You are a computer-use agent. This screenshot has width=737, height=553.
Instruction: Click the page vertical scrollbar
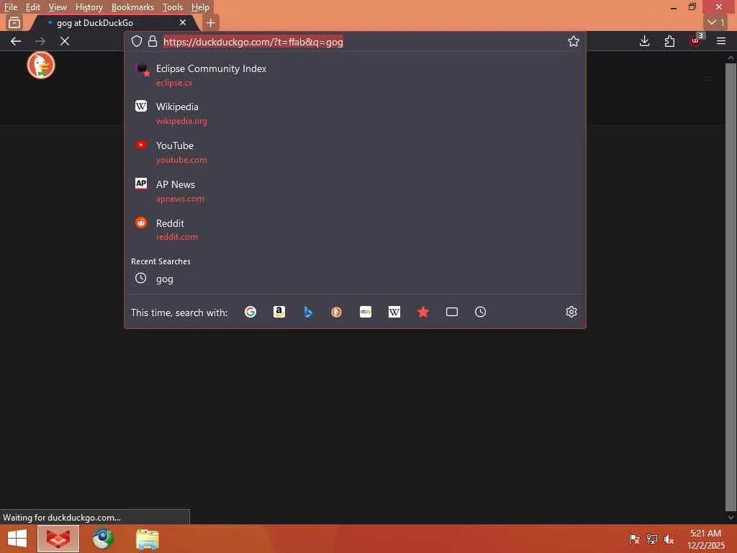[x=731, y=287]
